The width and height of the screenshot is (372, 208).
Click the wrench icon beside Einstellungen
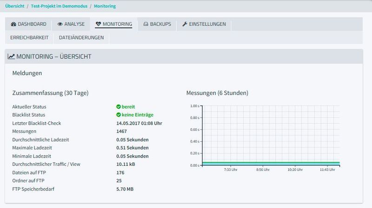click(185, 24)
